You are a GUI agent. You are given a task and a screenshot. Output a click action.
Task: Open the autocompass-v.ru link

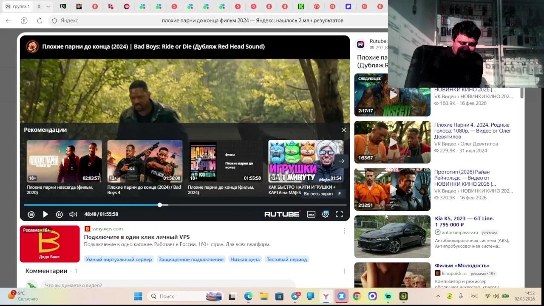(x=460, y=232)
